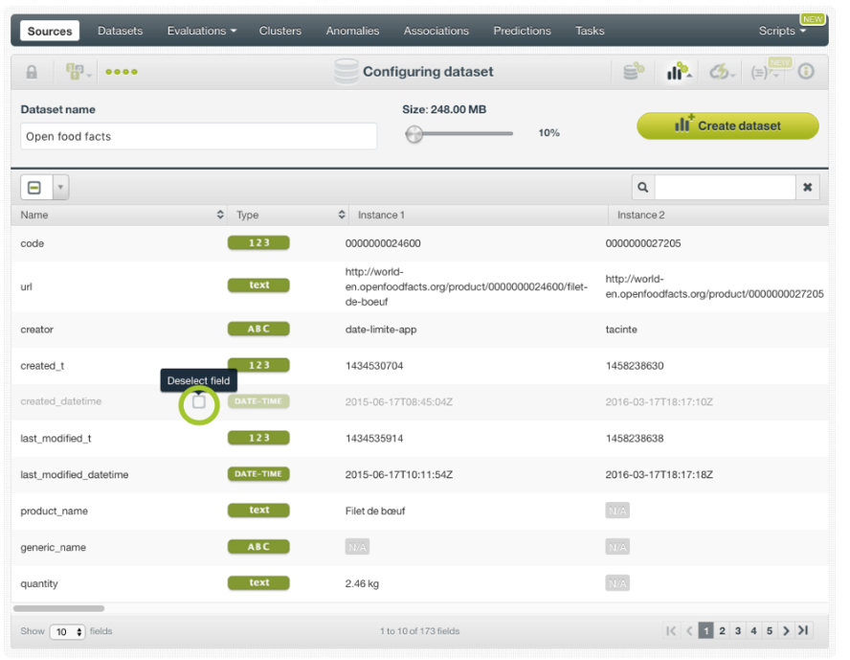
Task: Click the lock privacy icon
Action: click(x=32, y=72)
